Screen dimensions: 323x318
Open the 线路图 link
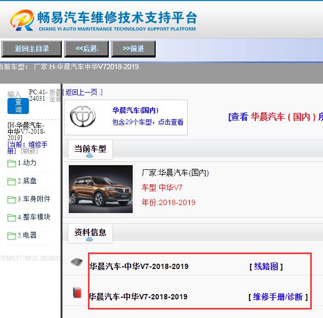[266, 266]
